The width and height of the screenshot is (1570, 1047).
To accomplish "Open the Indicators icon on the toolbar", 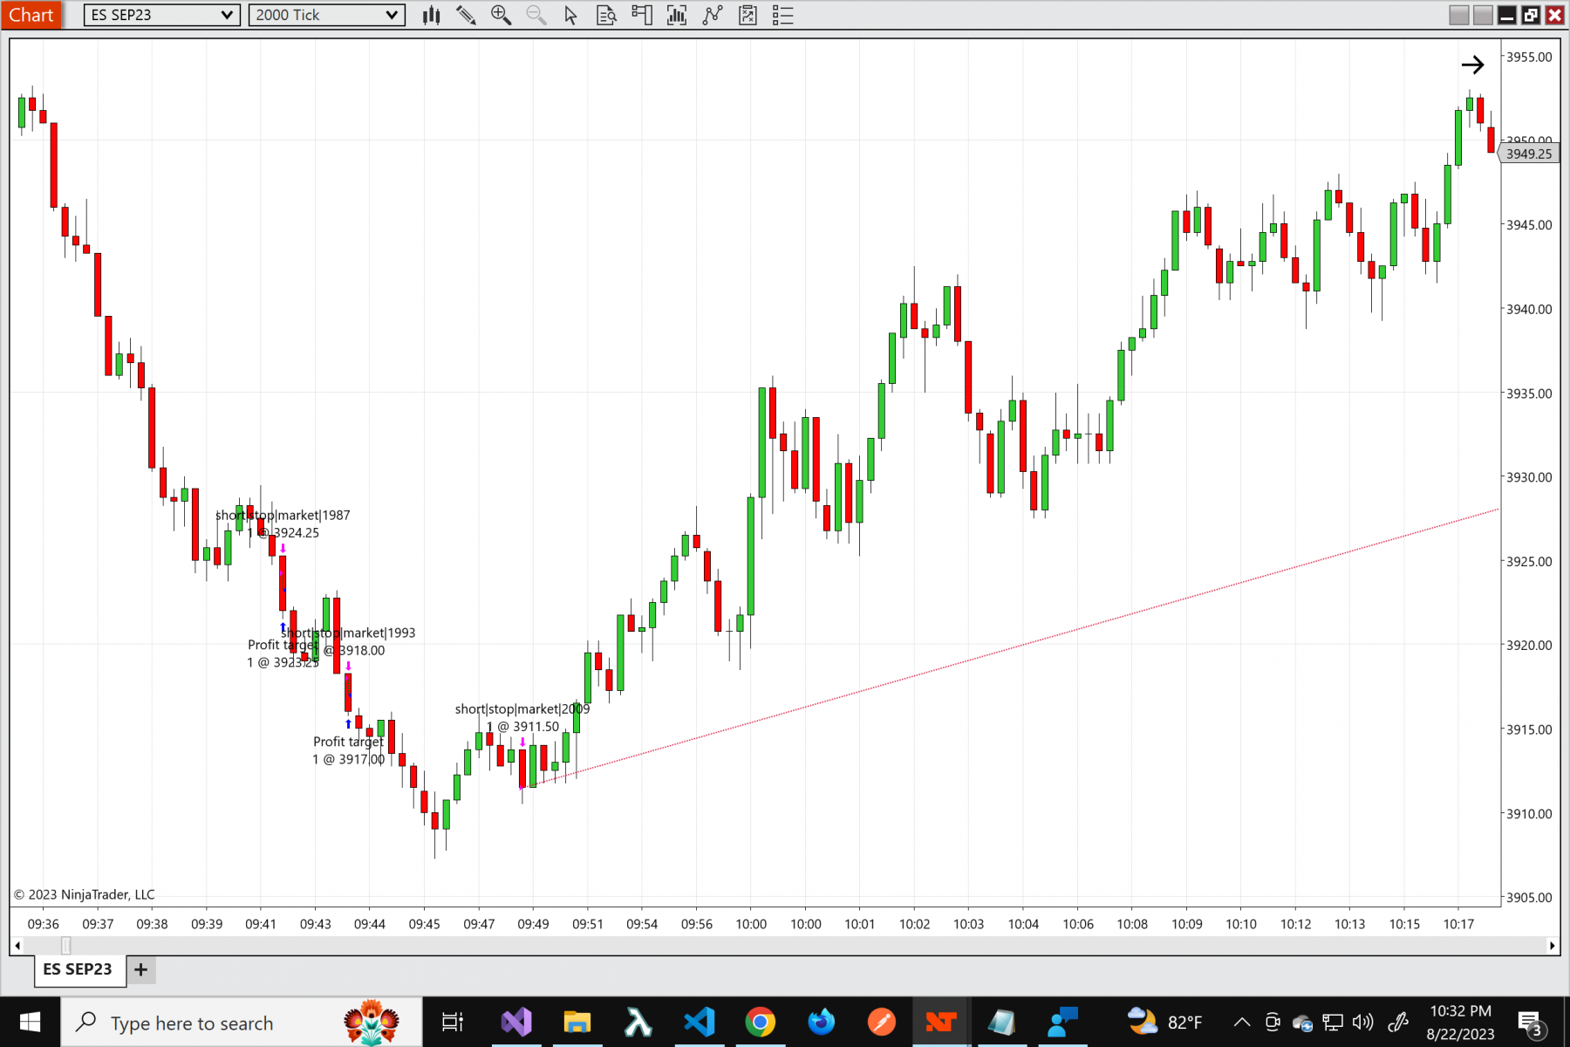I will [x=677, y=15].
